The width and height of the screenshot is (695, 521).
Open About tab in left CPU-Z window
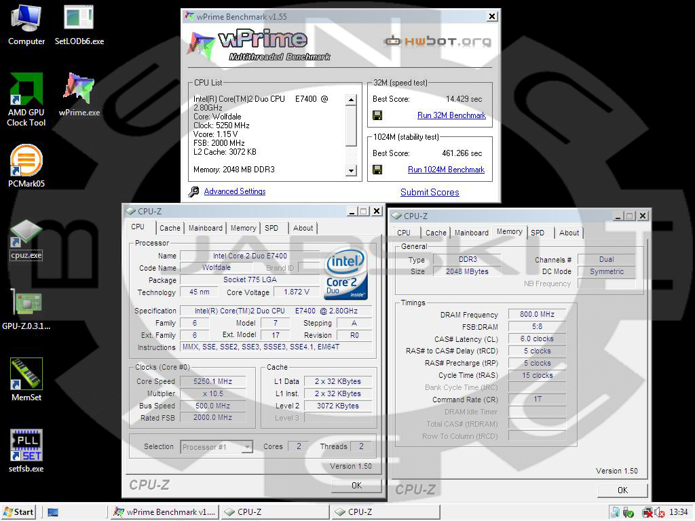(303, 228)
